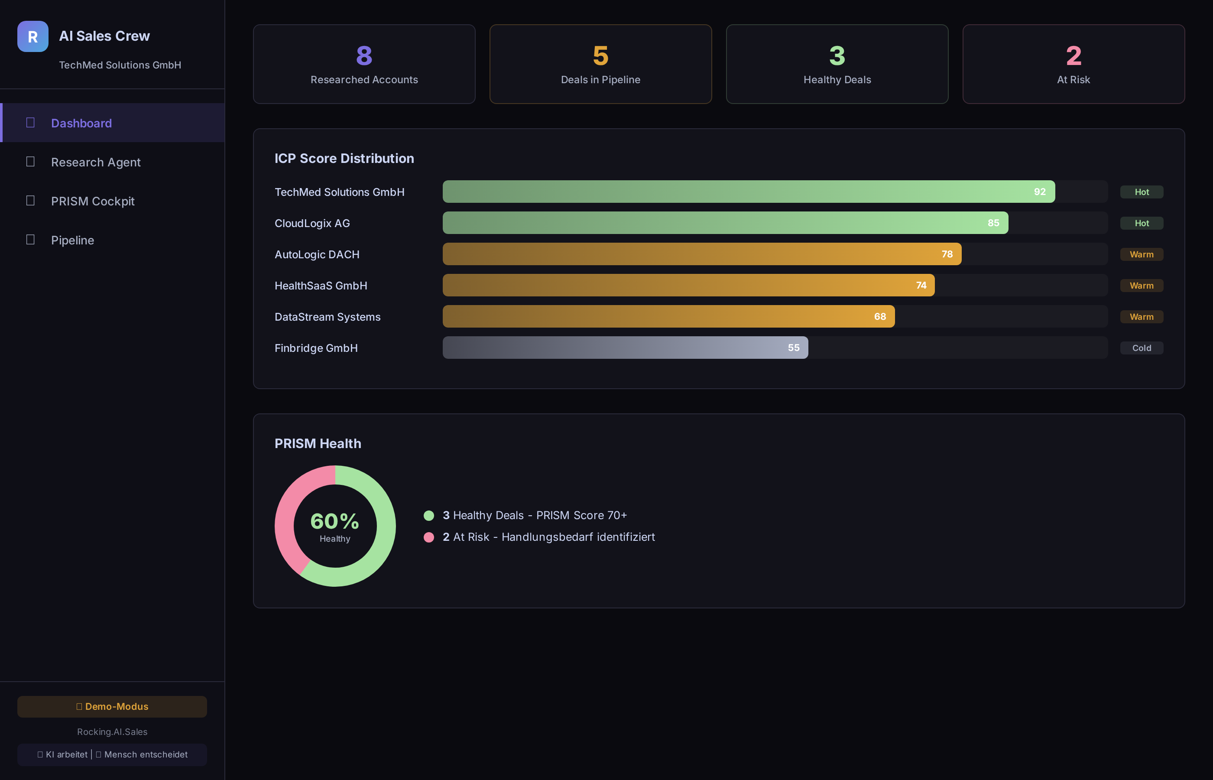Open the Research Agent icon

pyautogui.click(x=31, y=161)
